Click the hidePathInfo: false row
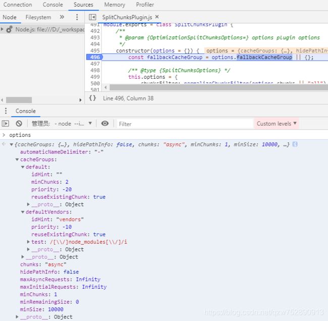 click(49, 272)
